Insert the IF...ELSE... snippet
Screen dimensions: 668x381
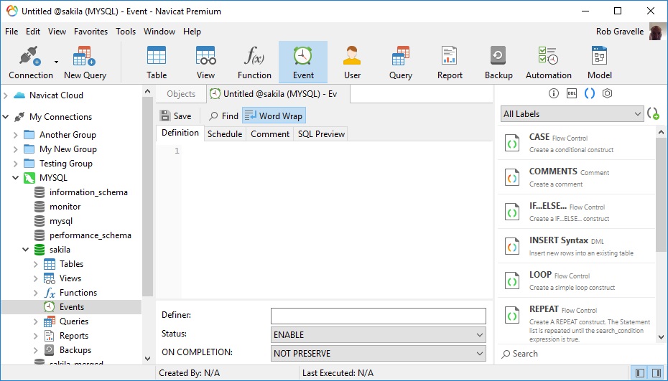pyautogui.click(x=576, y=212)
